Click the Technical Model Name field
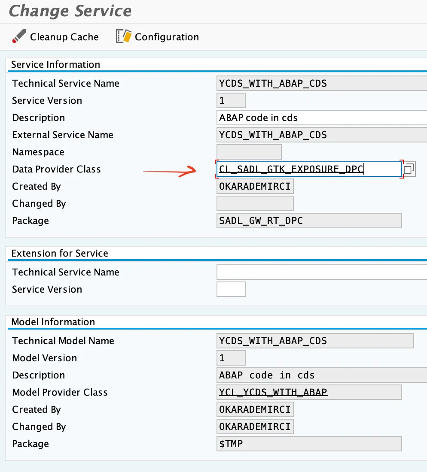Viewport: 427px width, 472px height. point(315,341)
